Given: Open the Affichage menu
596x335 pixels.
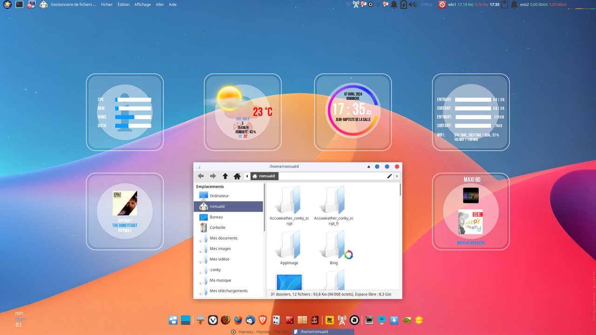Looking at the screenshot, I should 142,5.
